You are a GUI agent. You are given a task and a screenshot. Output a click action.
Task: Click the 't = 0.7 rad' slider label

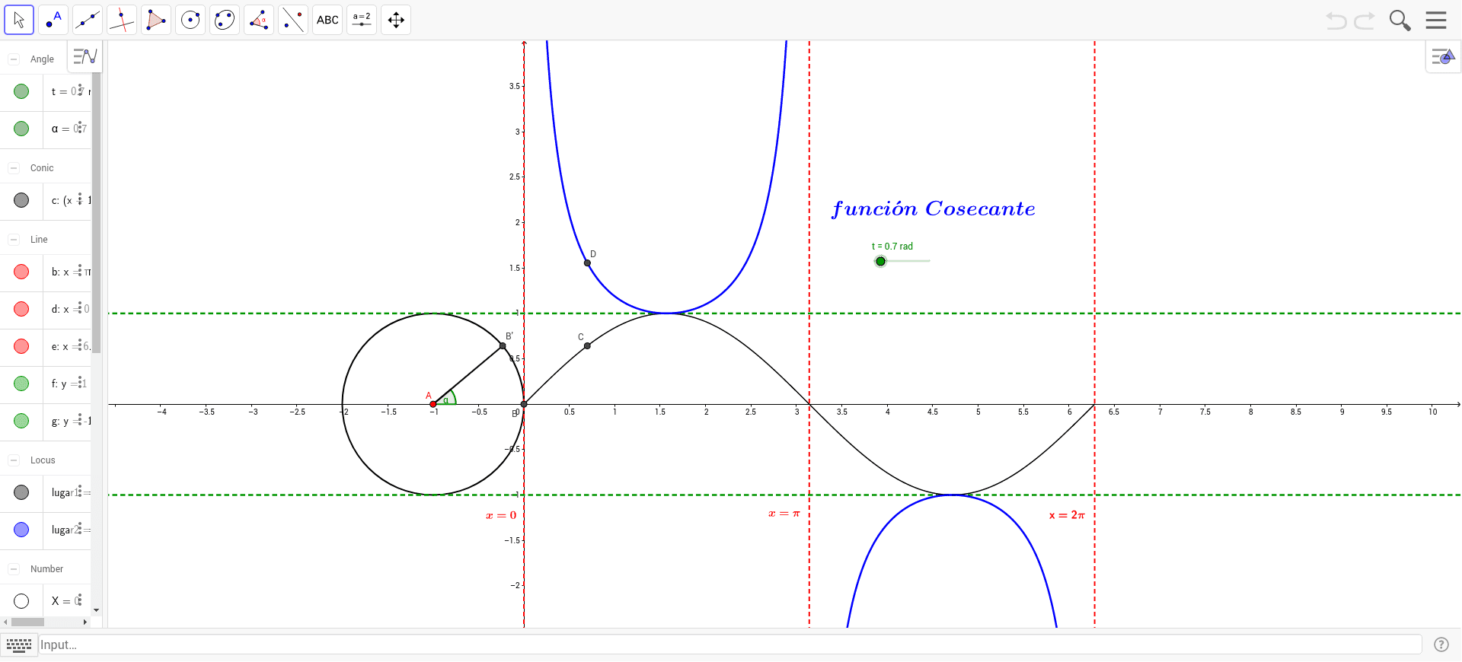pyautogui.click(x=892, y=247)
